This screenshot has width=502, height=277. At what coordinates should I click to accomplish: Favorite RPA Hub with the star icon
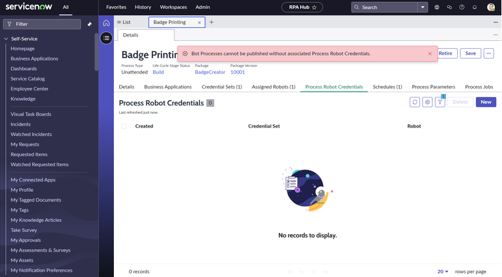click(x=314, y=7)
